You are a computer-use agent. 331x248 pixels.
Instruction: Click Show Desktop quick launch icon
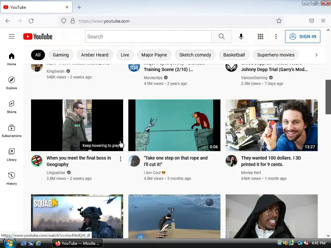pyautogui.click(x=23, y=243)
